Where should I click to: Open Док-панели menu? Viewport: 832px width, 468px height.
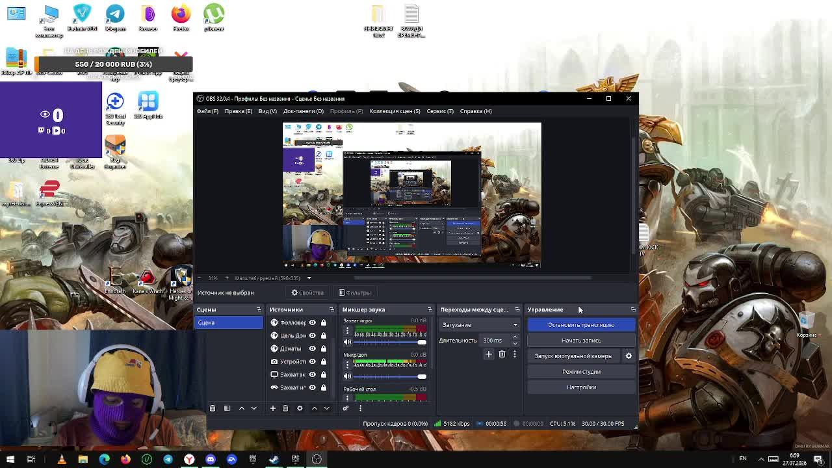[x=303, y=111]
